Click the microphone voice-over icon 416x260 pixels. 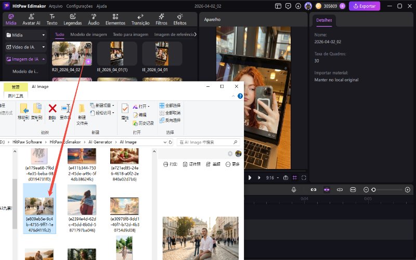tap(294, 190)
